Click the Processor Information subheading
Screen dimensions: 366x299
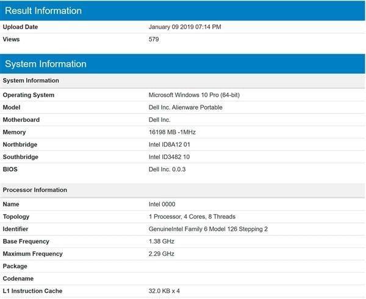[x=182, y=190]
